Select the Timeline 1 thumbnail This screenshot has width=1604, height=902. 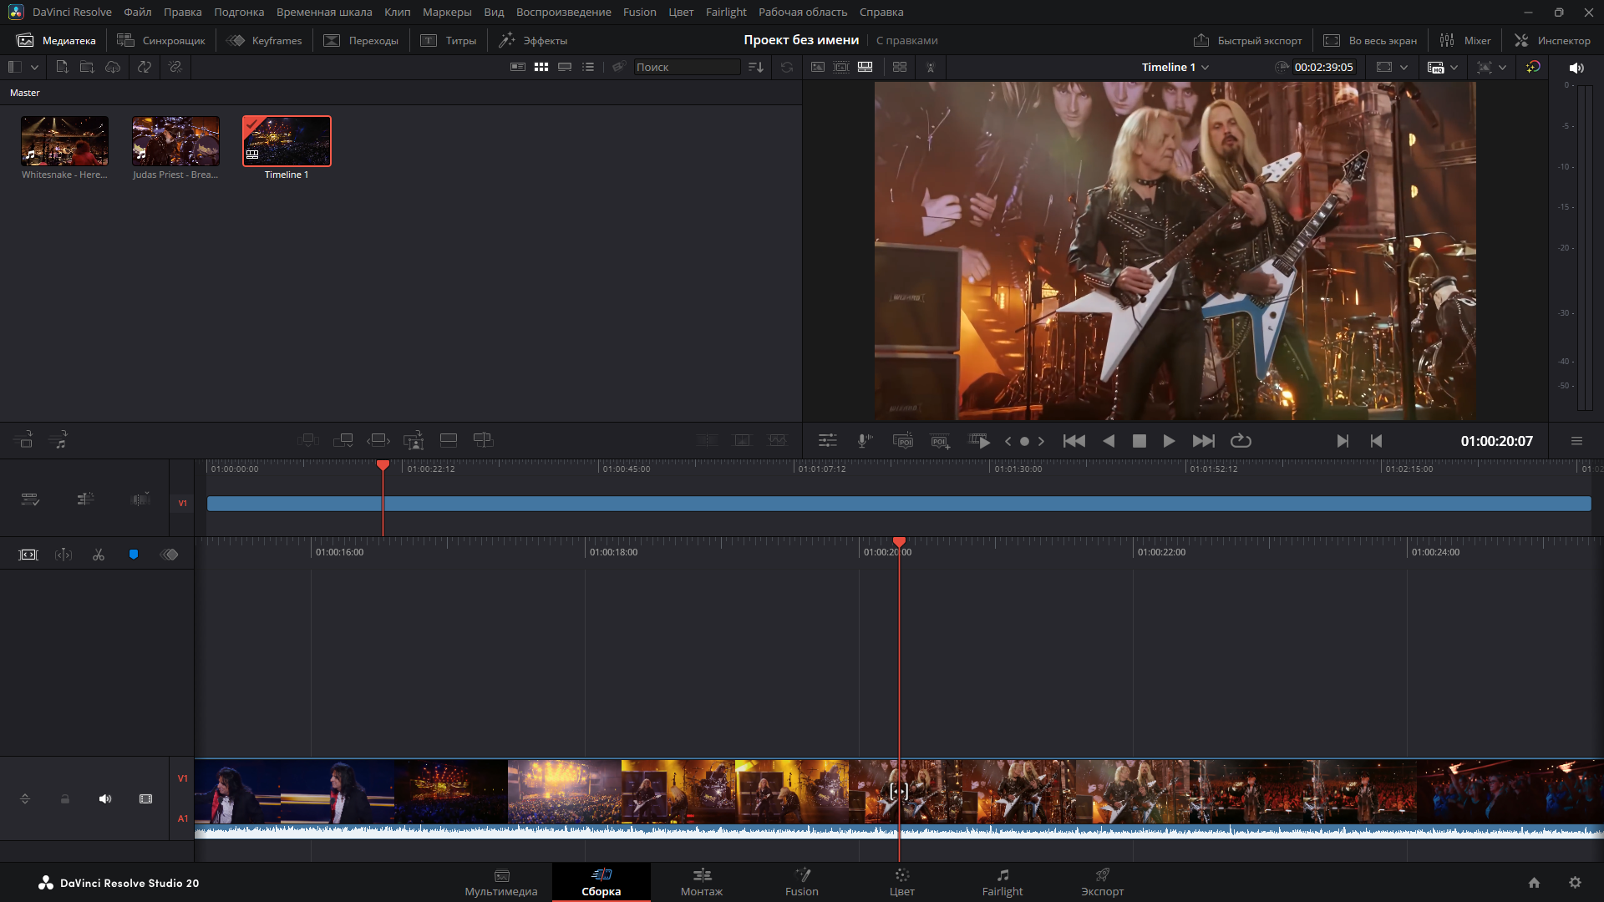(287, 140)
